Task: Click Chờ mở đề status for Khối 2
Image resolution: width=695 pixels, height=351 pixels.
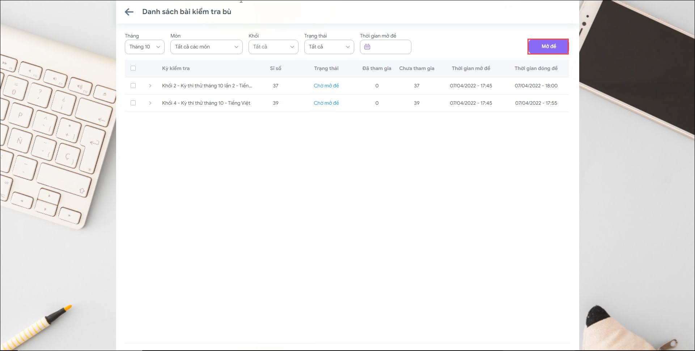Action: tap(326, 86)
